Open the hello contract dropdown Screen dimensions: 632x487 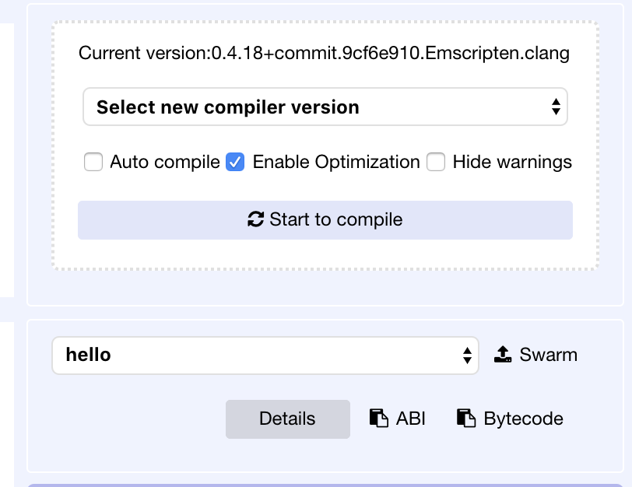265,356
